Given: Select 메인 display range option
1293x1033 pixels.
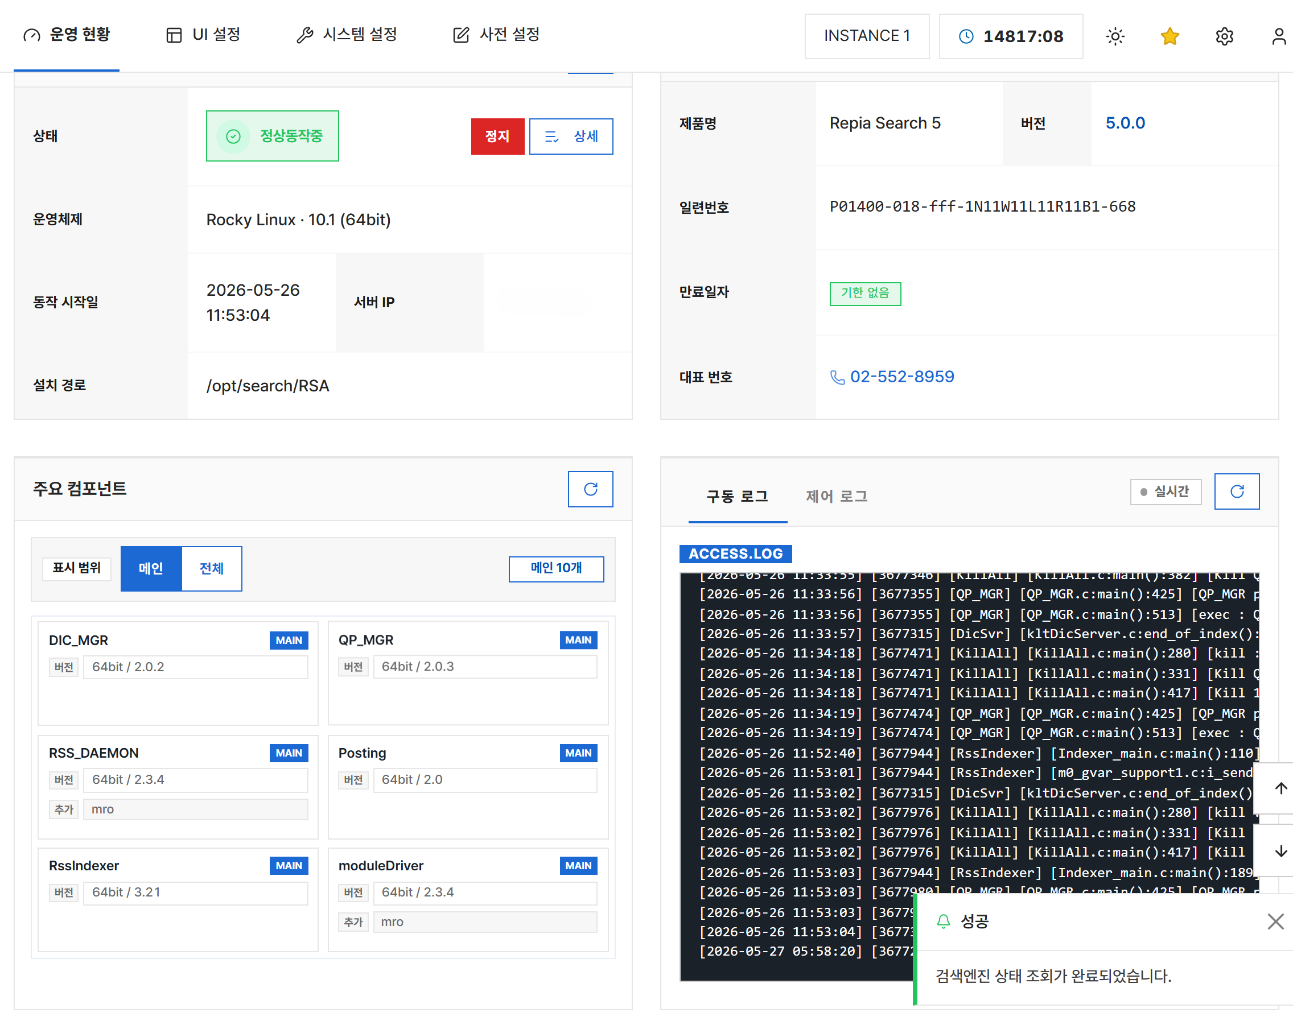Looking at the screenshot, I should 151,568.
